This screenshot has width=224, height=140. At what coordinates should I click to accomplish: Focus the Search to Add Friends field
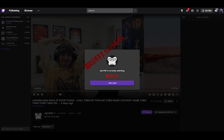tap(15, 129)
